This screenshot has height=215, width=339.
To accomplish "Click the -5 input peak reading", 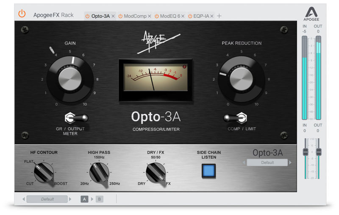I will click(304, 31).
